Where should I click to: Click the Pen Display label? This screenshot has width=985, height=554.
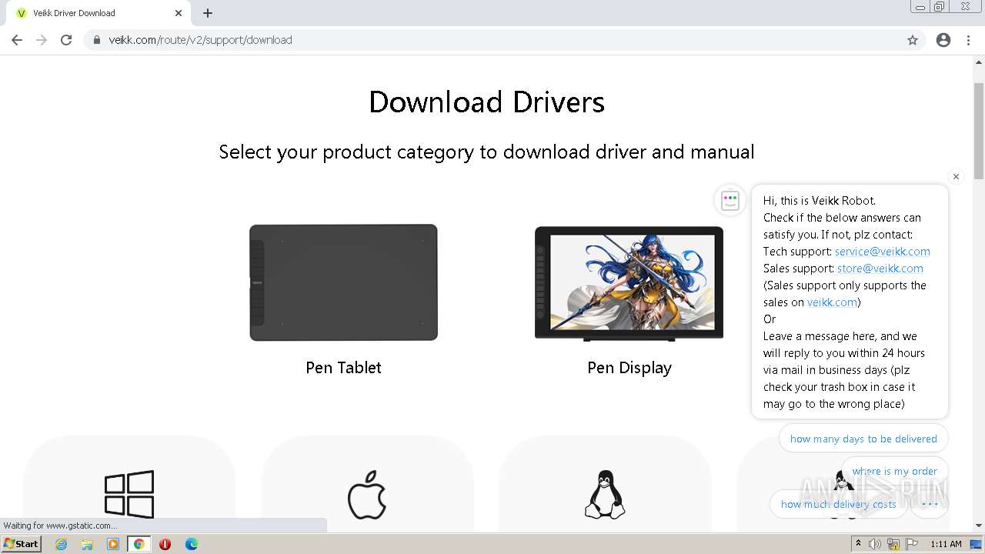tap(629, 368)
